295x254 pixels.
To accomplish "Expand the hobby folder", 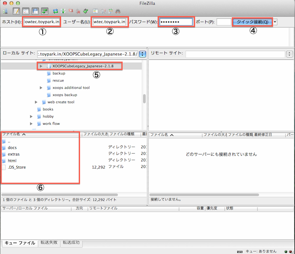I will click(31, 116).
